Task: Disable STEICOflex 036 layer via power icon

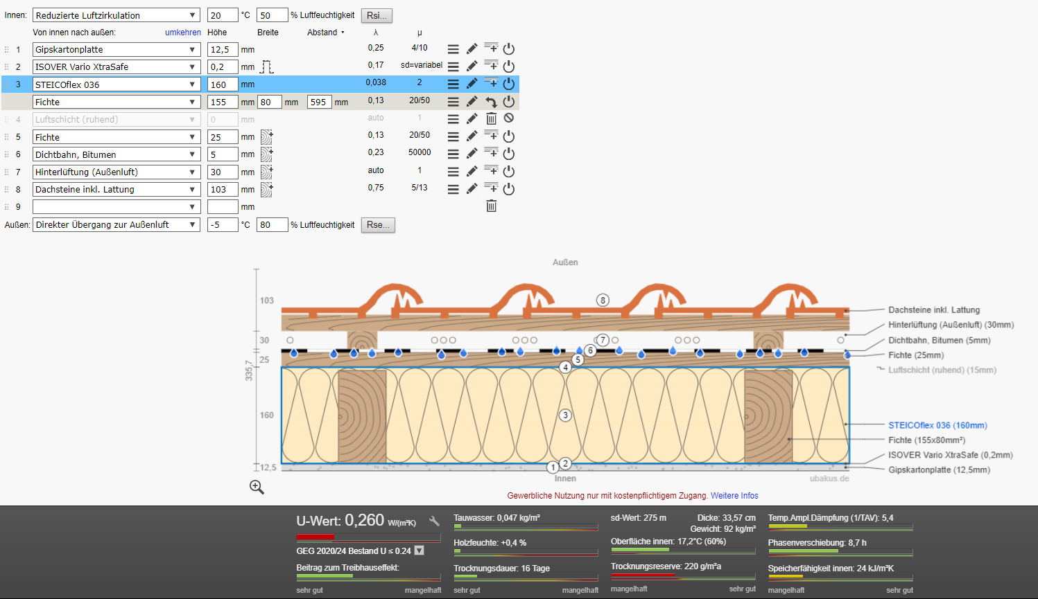Action: [x=509, y=84]
